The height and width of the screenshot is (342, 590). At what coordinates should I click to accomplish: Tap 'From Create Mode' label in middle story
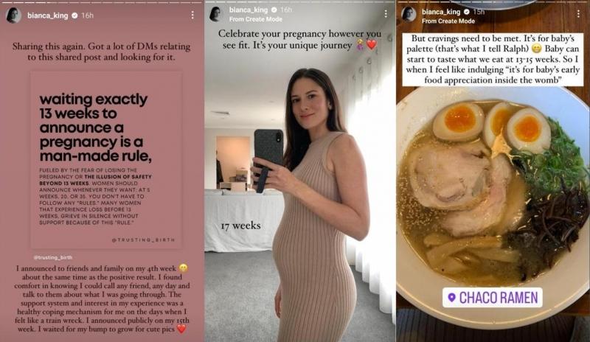pyautogui.click(x=255, y=19)
